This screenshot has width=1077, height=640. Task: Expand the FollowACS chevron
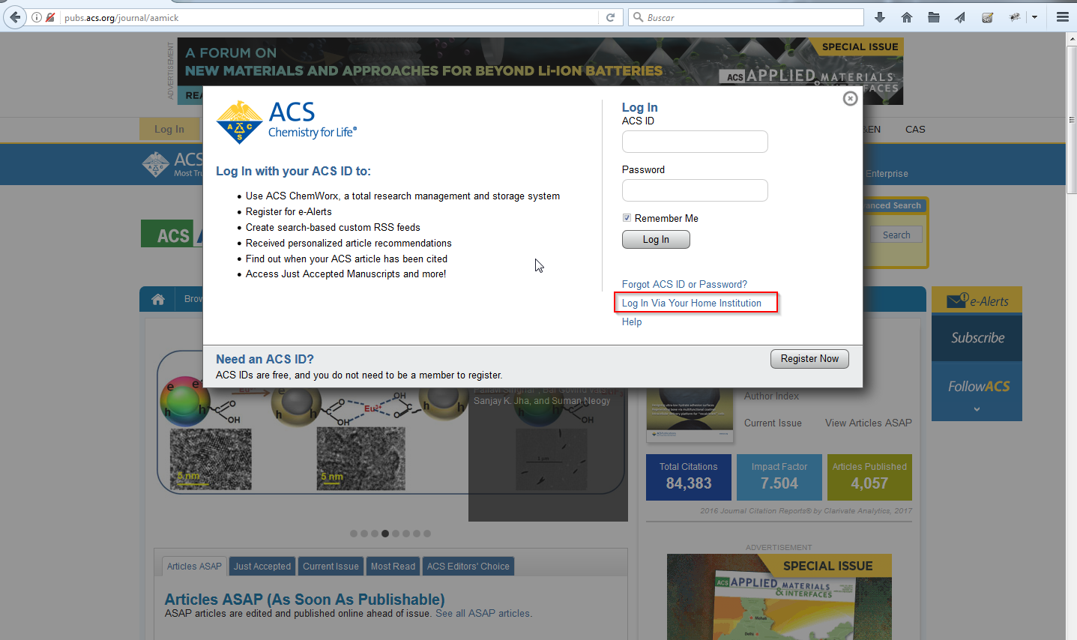[977, 409]
